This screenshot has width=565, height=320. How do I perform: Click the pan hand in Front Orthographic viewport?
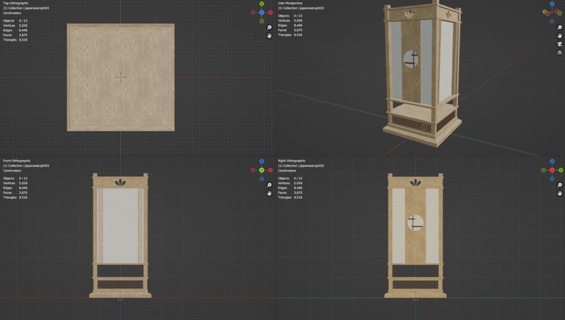(269, 193)
